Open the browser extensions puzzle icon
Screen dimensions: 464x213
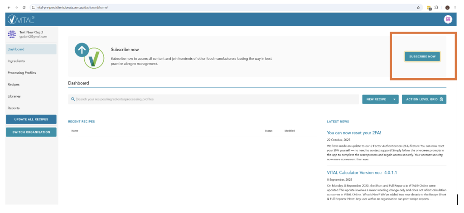(x=436, y=8)
